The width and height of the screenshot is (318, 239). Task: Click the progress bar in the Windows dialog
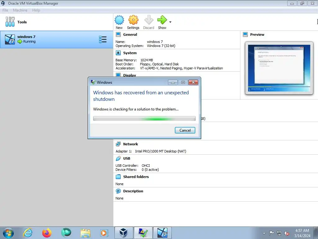coord(144,119)
